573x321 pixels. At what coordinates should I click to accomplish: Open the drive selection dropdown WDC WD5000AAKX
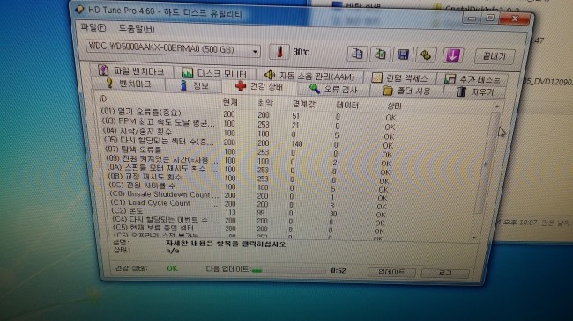pos(173,49)
